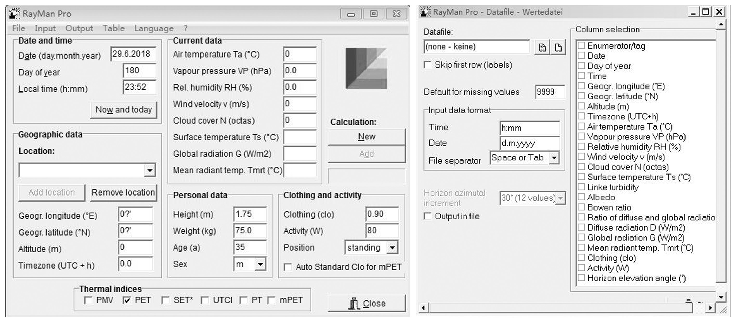Enable the UTCI thermal index checkbox

click(x=205, y=300)
